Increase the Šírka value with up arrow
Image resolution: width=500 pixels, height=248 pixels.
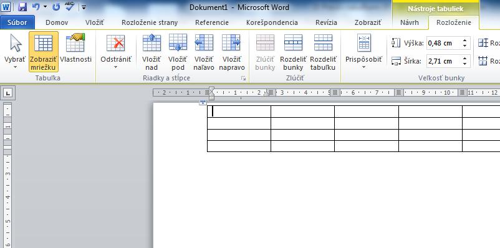pyautogui.click(x=465, y=59)
